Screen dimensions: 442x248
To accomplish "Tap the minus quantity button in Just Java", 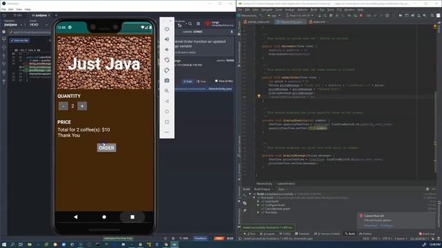I will coord(63,106).
